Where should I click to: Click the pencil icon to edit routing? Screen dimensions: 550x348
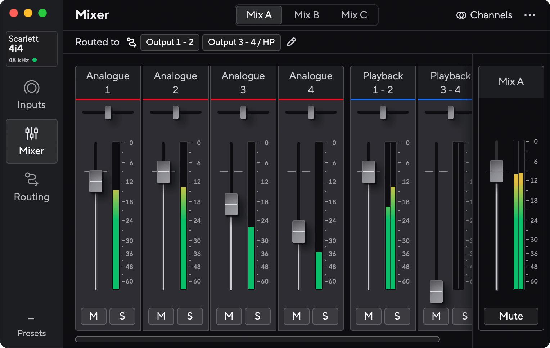(x=292, y=42)
